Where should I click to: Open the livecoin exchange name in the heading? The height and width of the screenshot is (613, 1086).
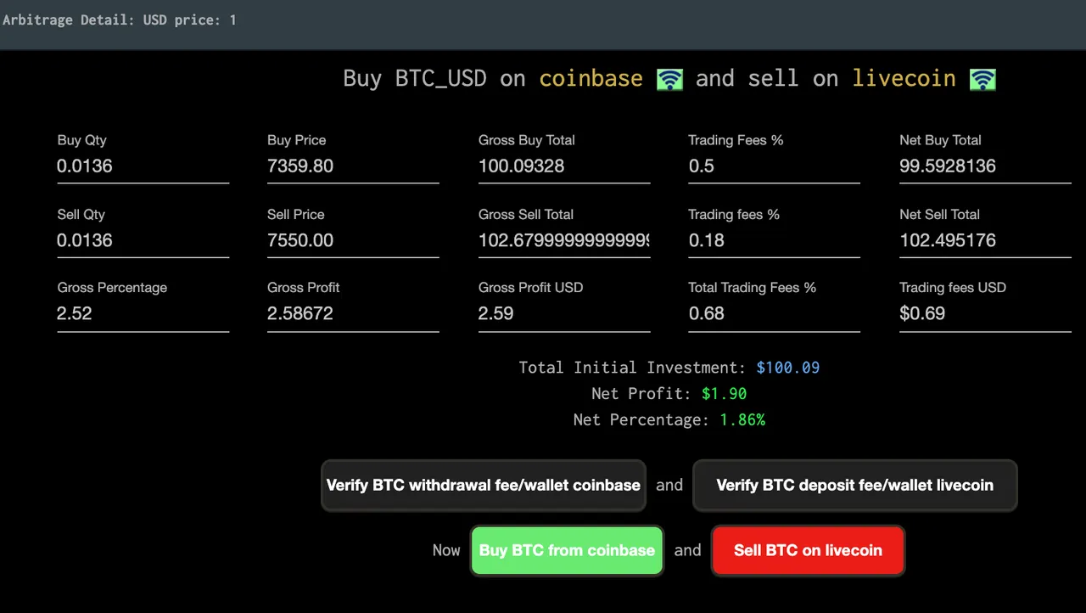coord(904,79)
